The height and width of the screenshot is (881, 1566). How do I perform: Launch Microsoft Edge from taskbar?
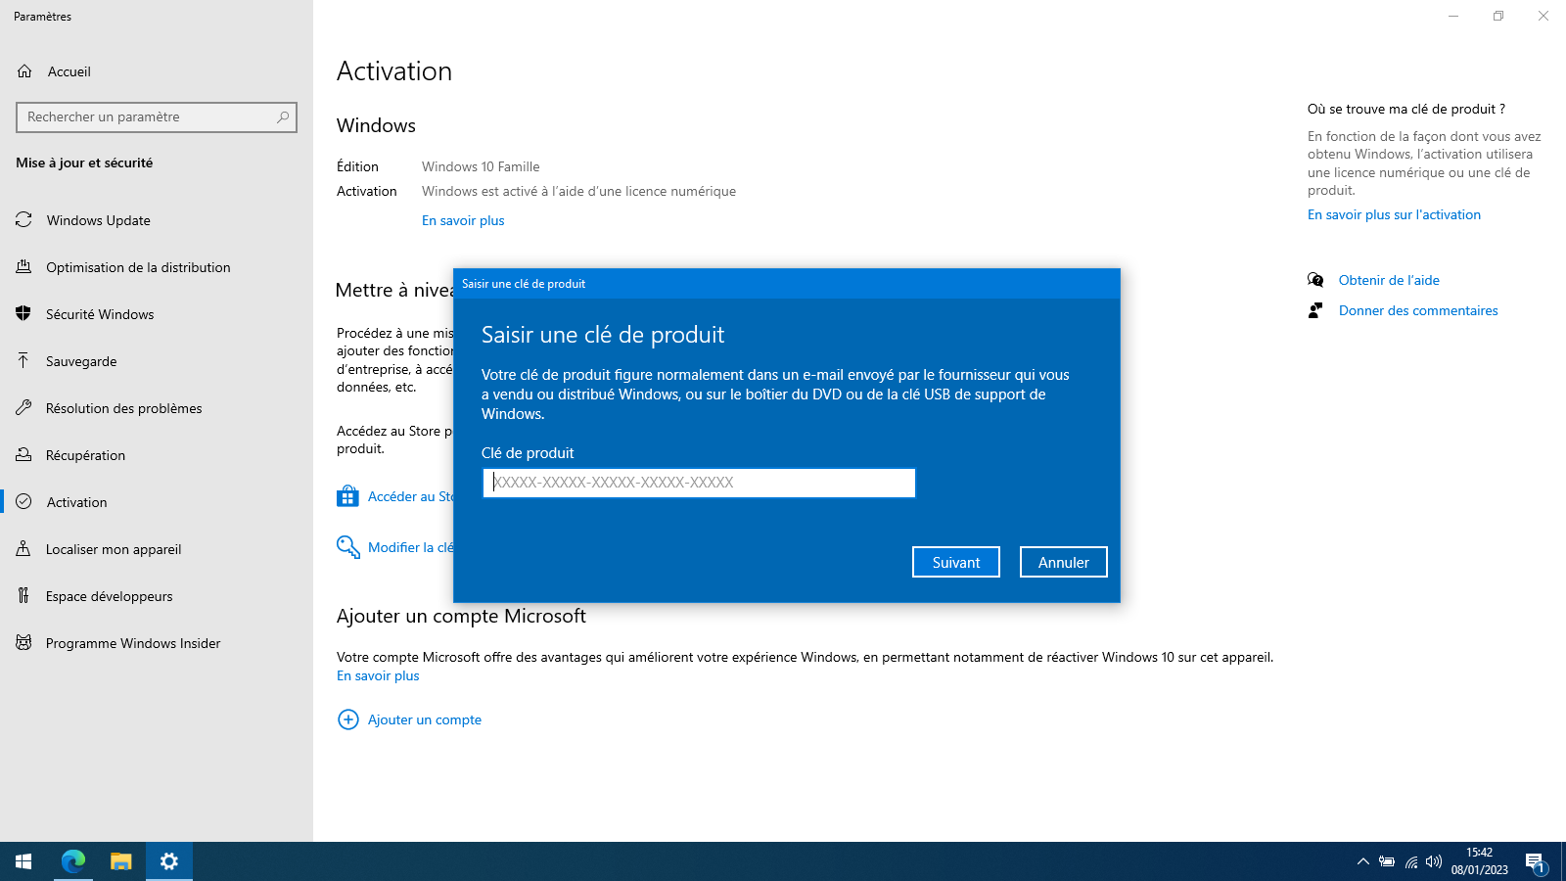[x=73, y=861]
